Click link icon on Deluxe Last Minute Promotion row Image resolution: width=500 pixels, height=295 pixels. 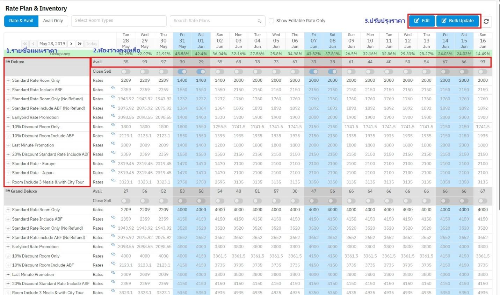click(113, 143)
